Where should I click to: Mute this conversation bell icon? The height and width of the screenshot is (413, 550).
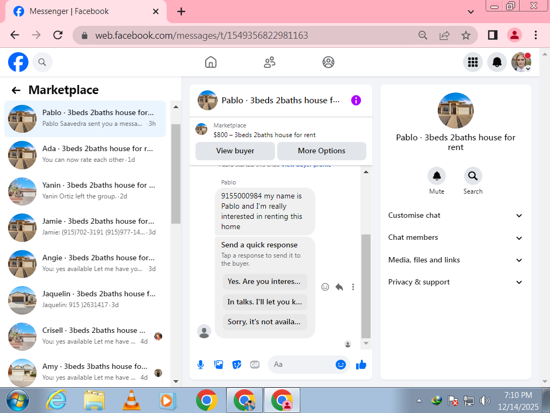point(437,176)
